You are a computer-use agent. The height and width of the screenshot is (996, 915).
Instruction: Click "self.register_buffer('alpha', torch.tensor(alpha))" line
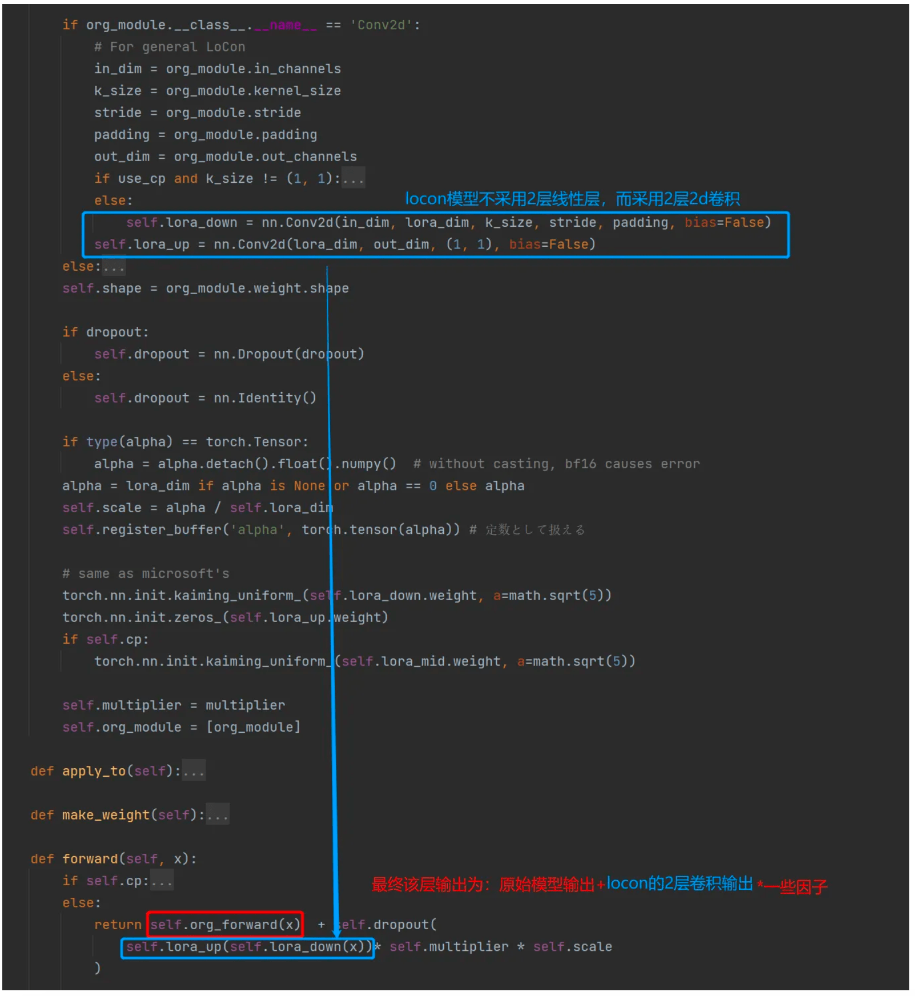[x=261, y=530]
